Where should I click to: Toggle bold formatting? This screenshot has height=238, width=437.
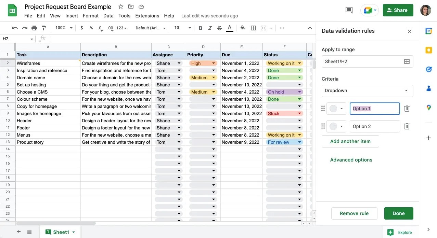(x=200, y=28)
